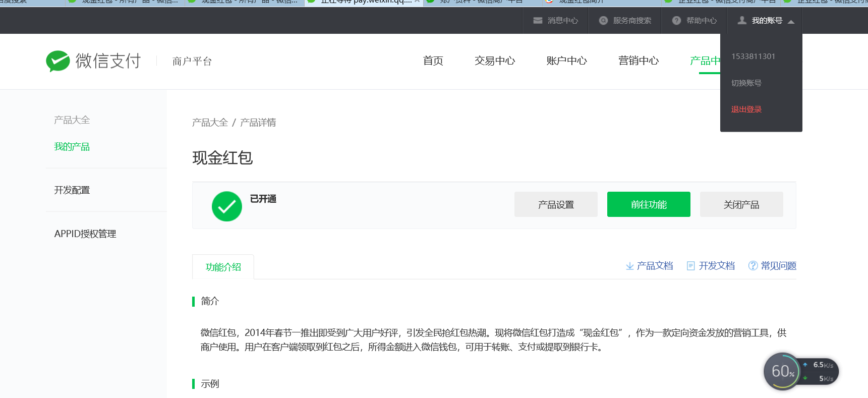Screen dimensions: 868x398
Task: Click the 产品详情 breadcrumb text
Action: pyautogui.click(x=258, y=123)
